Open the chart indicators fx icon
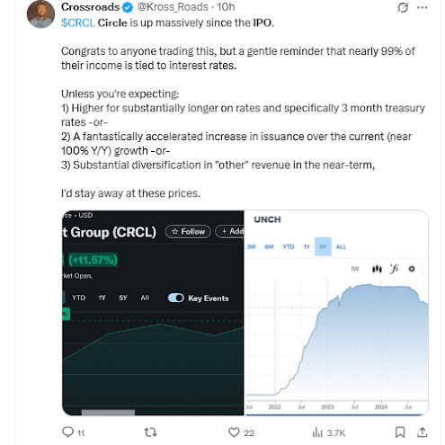Image resolution: width=445 pixels, height=445 pixels. click(395, 269)
